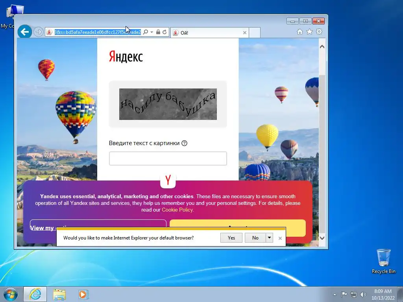403x302 pixels.
Task: Expand the No button dropdown arrow
Action: tap(269, 238)
